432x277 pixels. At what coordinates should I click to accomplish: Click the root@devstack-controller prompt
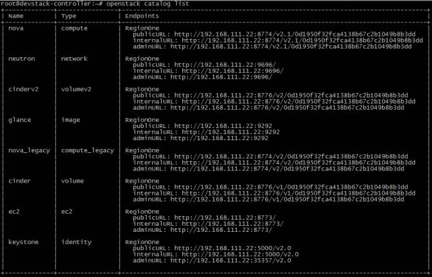[51, 3]
